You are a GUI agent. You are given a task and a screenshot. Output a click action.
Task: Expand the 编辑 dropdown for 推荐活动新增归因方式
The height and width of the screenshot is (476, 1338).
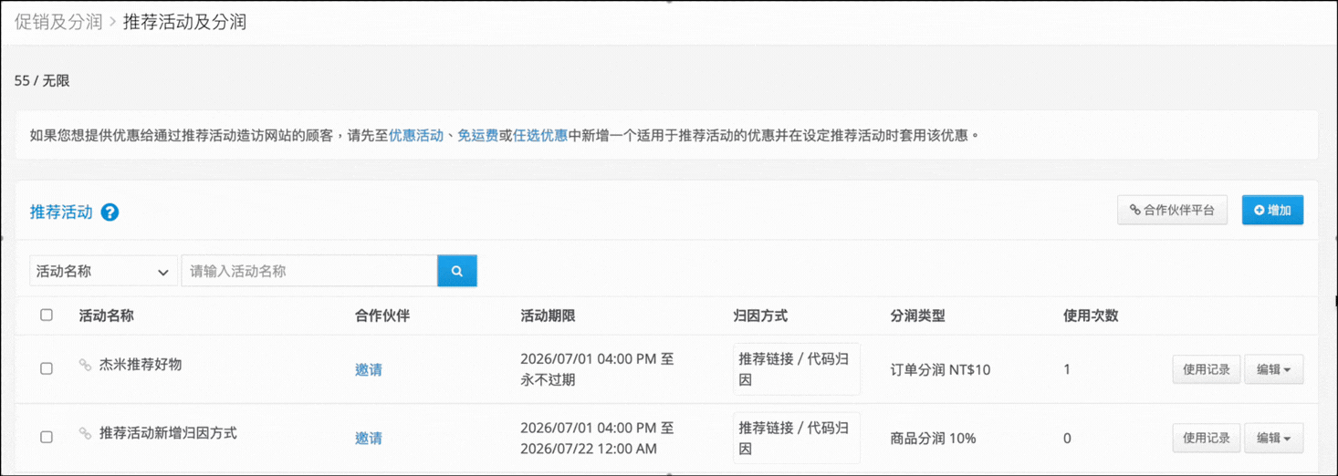pyautogui.click(x=1273, y=438)
